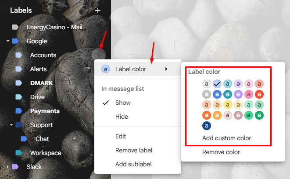Expand the Slack label group

(x=7, y=167)
